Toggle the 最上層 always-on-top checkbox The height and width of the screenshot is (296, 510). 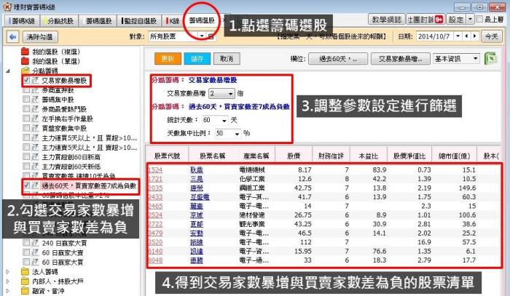point(479,20)
